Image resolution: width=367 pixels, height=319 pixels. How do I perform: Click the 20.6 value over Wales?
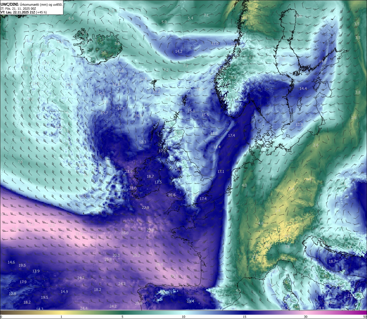172,195
